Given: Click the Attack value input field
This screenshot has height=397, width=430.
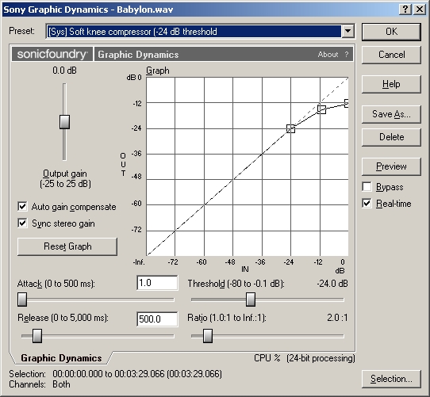Looking at the screenshot, I should tap(157, 283).
